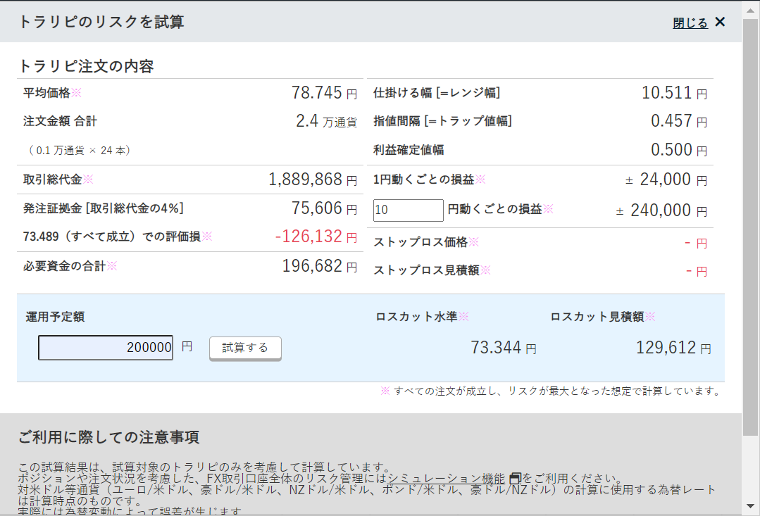The width and height of the screenshot is (760, 516).
Task: Click the ※ mark after での評価損
Action: click(x=207, y=236)
